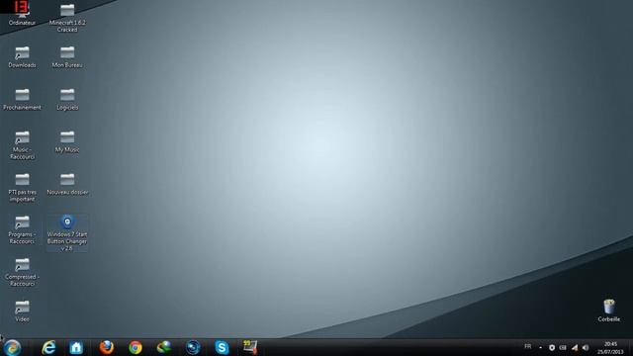633x356 pixels.
Task: Open the Corbeille recycle bin
Action: 609,311
